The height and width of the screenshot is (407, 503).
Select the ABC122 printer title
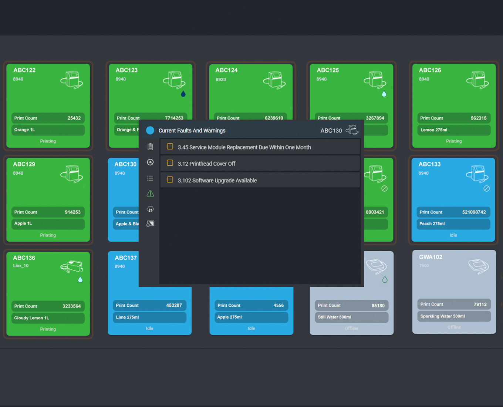pyautogui.click(x=24, y=70)
